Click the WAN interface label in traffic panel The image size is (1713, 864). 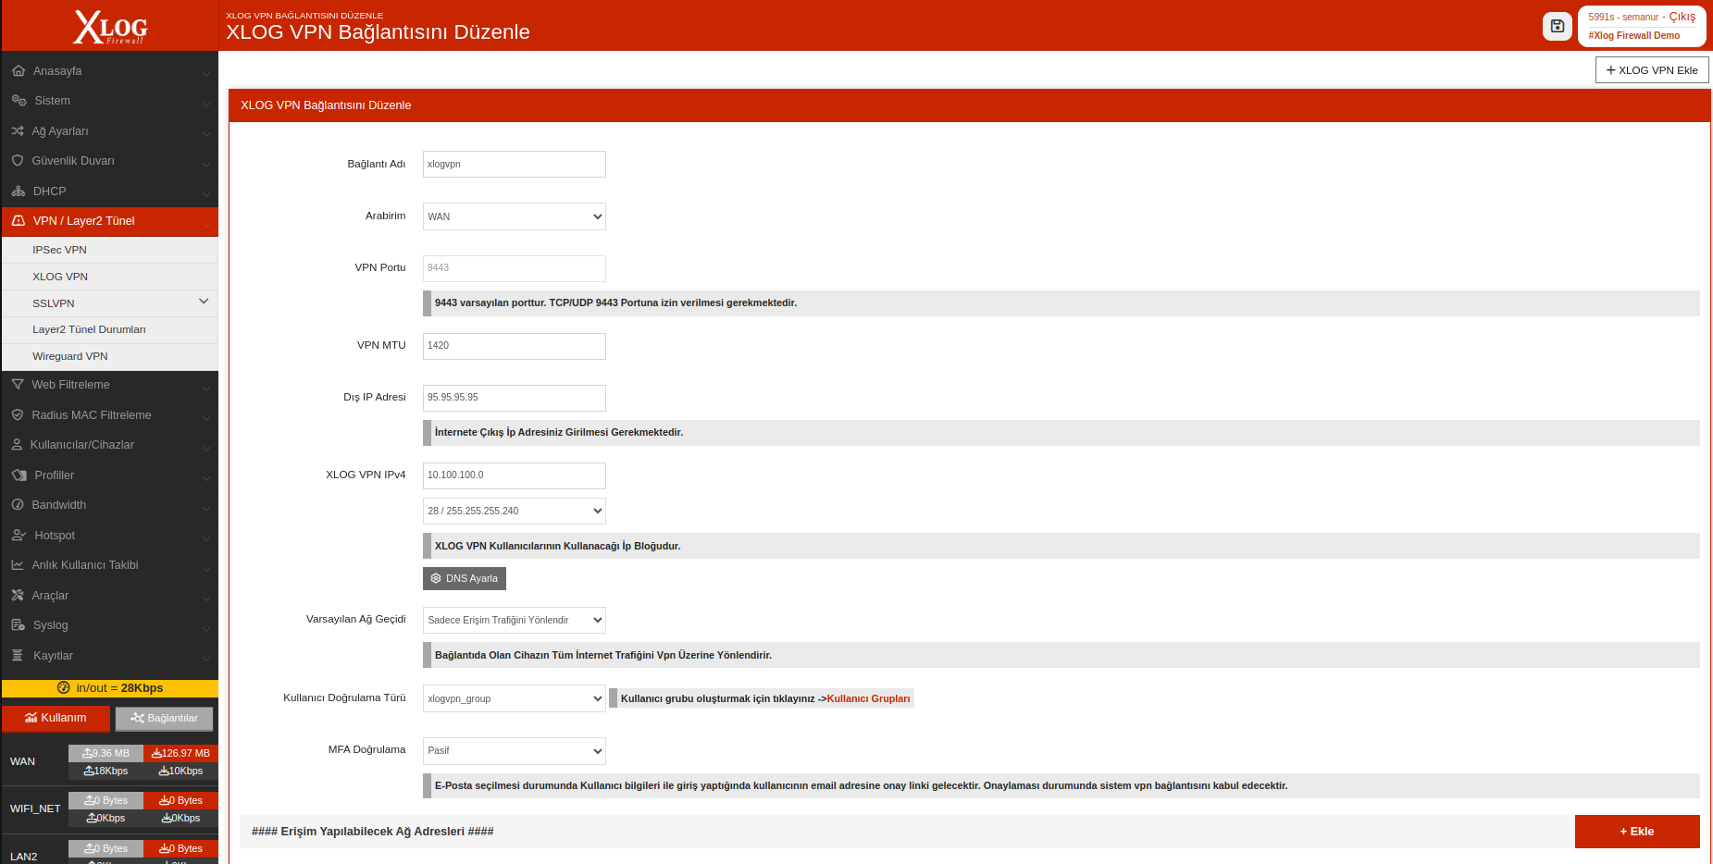coord(22,761)
